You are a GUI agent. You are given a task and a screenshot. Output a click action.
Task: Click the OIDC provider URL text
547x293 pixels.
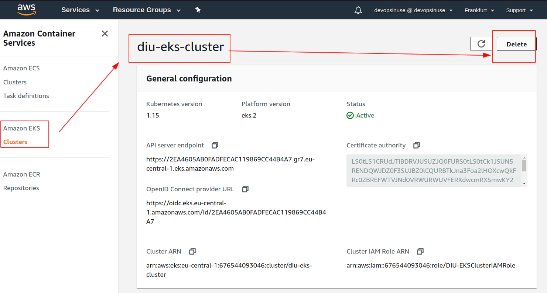click(x=236, y=212)
